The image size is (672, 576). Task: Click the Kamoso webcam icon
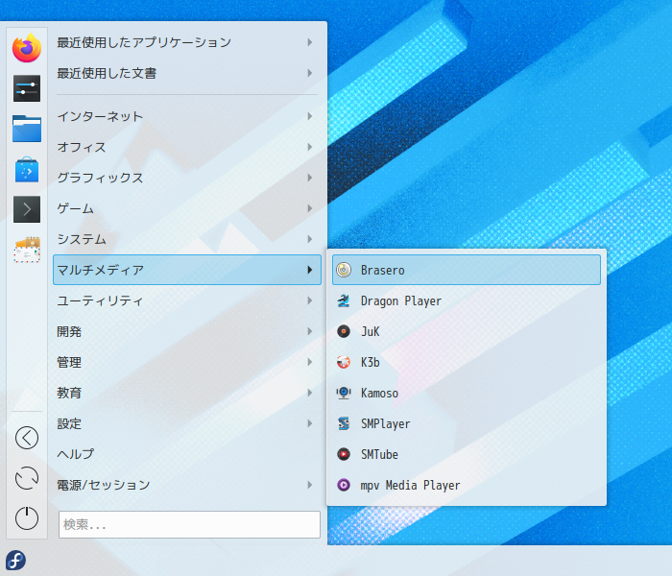point(344,393)
